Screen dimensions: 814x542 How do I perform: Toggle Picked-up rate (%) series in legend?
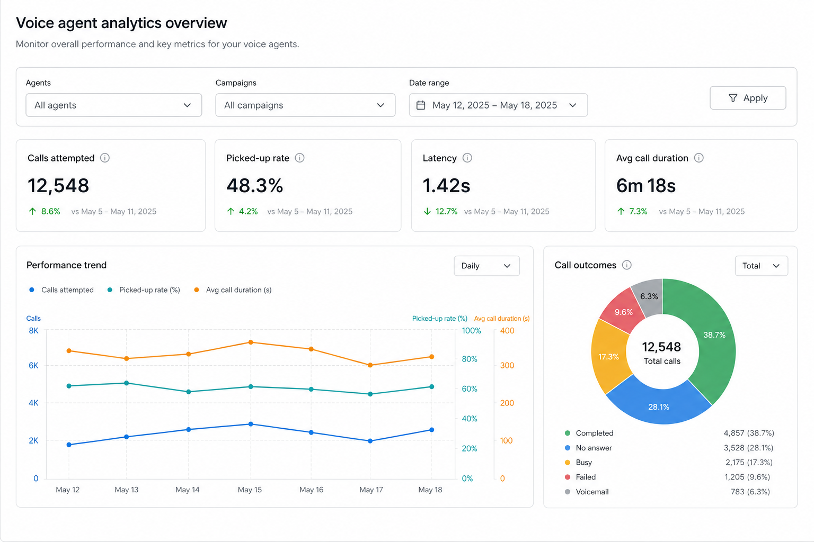[144, 290]
